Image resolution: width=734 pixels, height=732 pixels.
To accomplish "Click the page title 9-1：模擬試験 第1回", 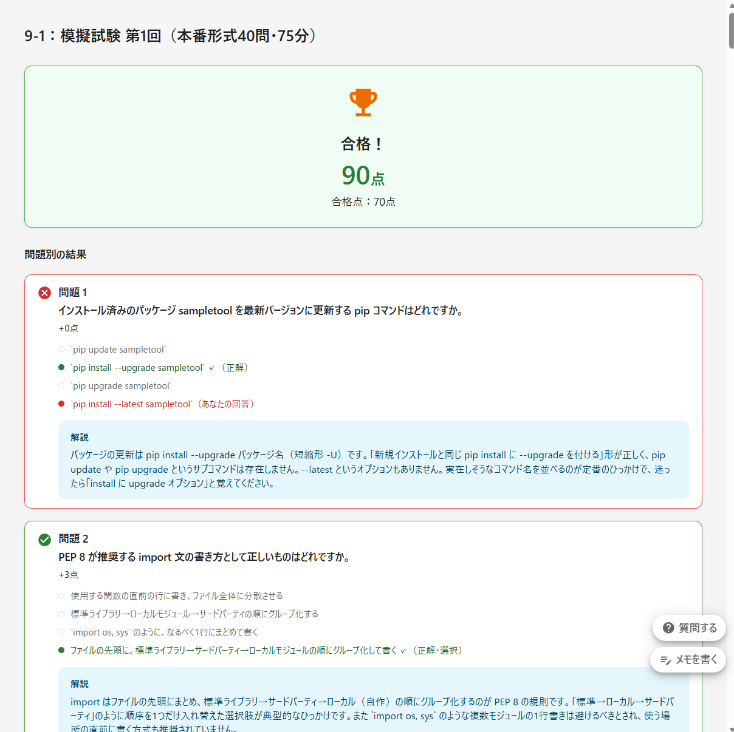I will tap(170, 36).
